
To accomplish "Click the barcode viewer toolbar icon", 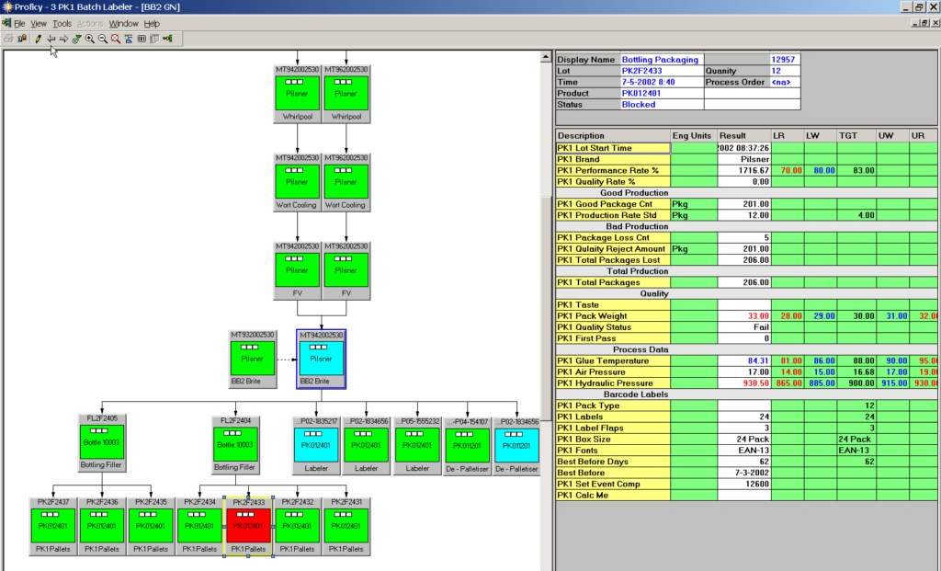I will (x=142, y=39).
